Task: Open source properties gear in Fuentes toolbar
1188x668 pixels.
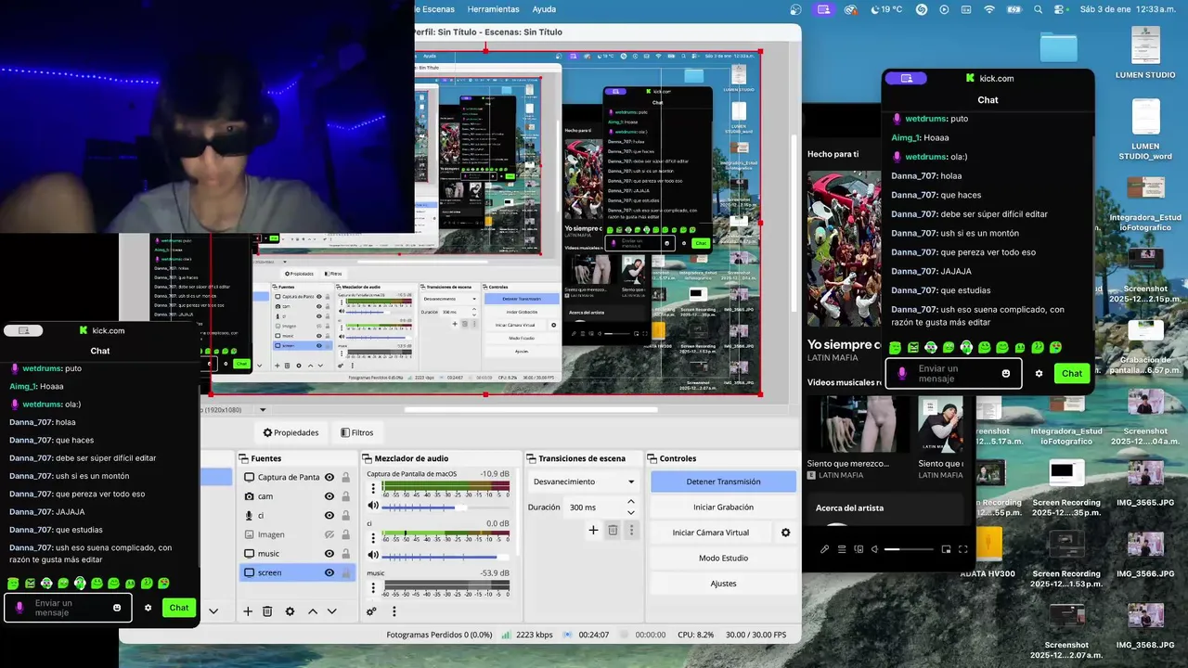Action: [x=290, y=611]
